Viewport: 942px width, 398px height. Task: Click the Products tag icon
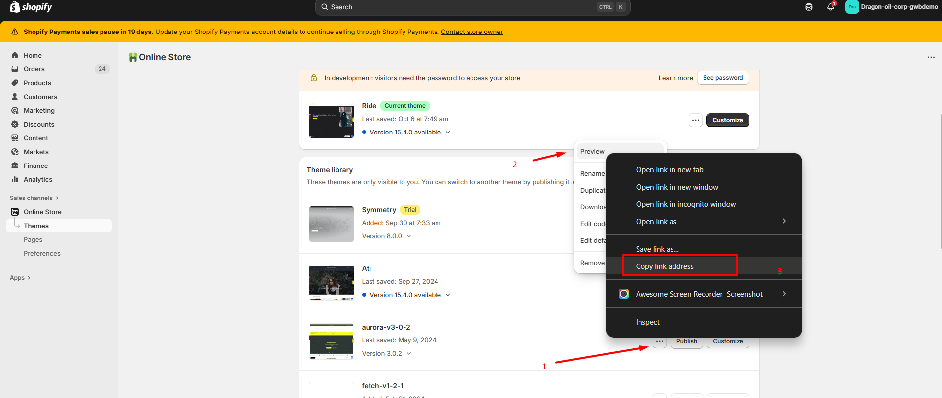coord(15,83)
